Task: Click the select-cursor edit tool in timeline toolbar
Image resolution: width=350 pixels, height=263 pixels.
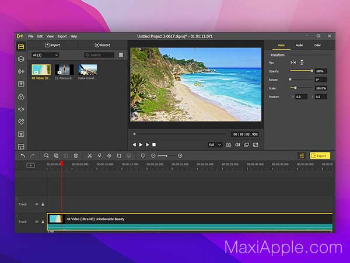Action: [46, 155]
